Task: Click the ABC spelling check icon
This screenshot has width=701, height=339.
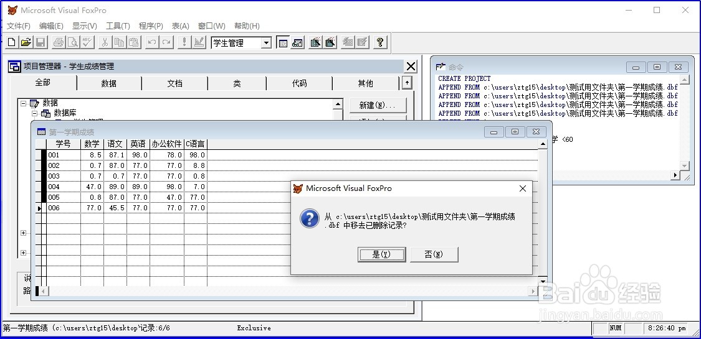Action: point(87,43)
